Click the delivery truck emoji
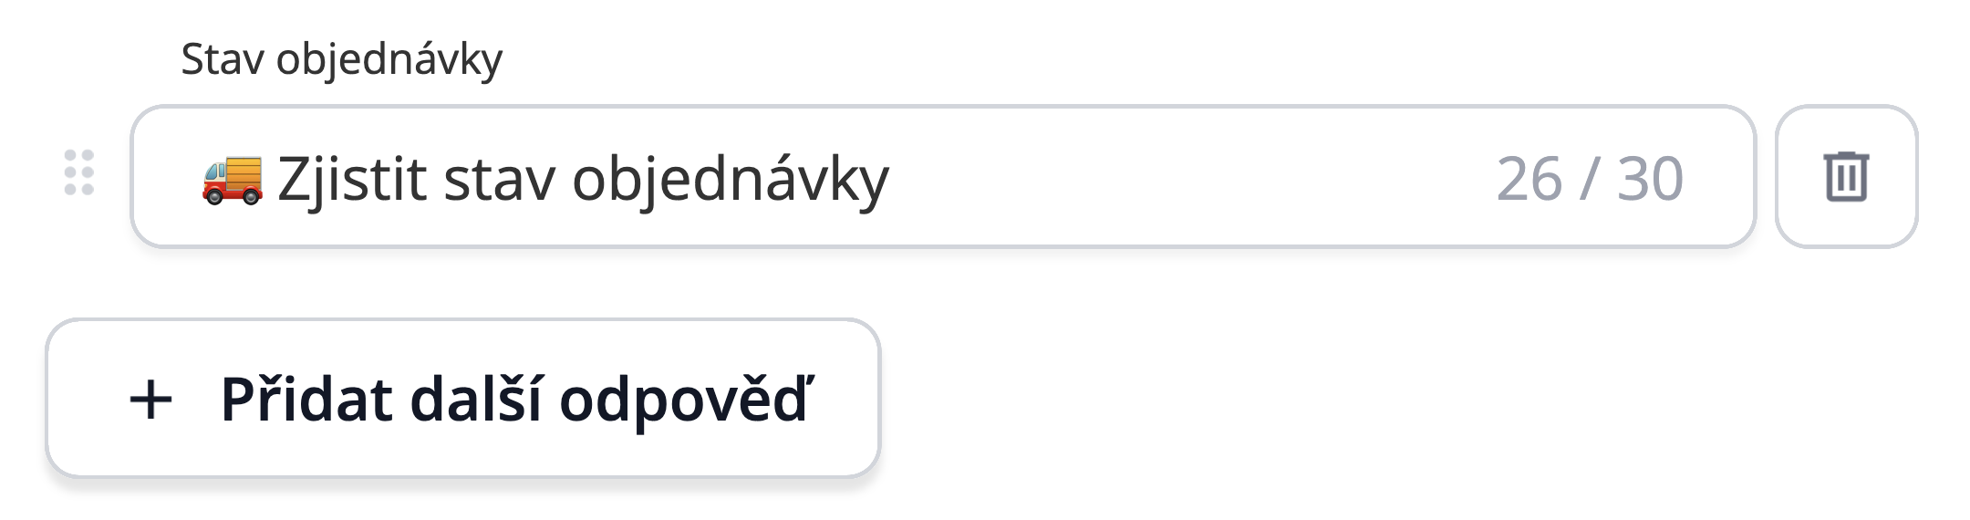Viewport: 1970px width, 520px height. [x=232, y=179]
